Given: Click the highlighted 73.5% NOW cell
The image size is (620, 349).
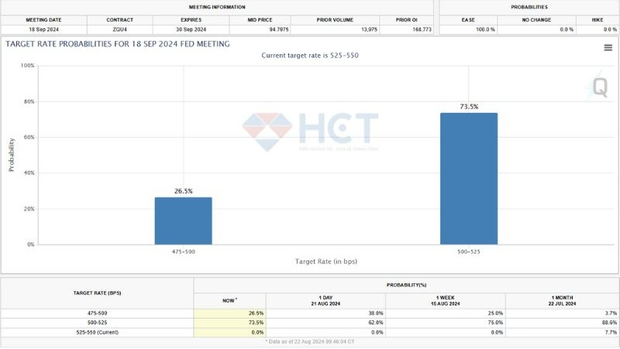Looking at the screenshot, I should [x=229, y=323].
